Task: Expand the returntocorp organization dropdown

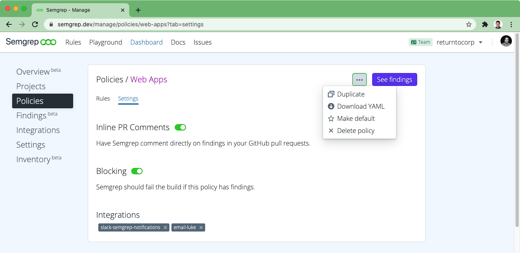Action: point(459,42)
